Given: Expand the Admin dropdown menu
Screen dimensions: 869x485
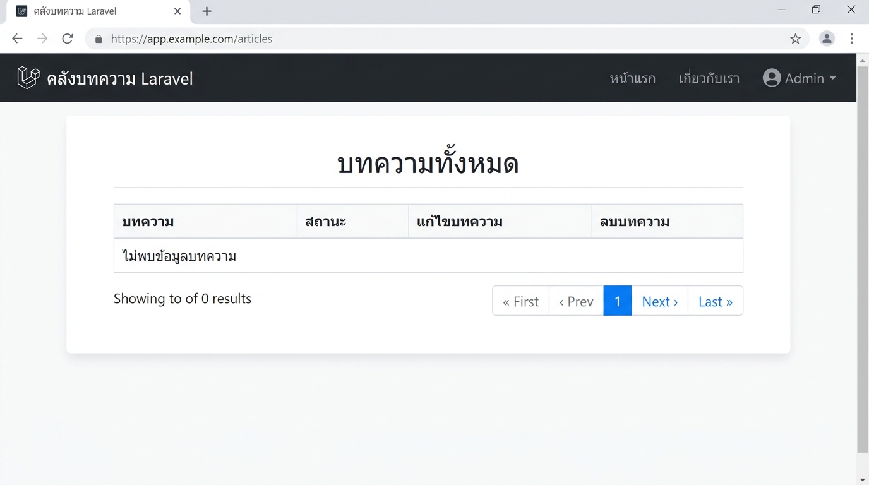Looking at the screenshot, I should click(x=800, y=78).
